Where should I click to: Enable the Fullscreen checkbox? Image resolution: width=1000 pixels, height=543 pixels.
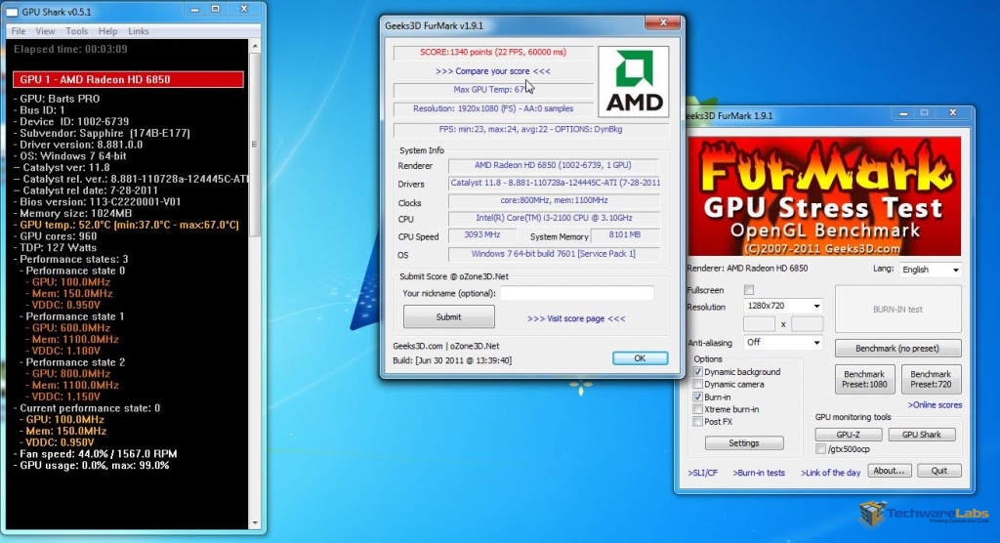pos(749,290)
